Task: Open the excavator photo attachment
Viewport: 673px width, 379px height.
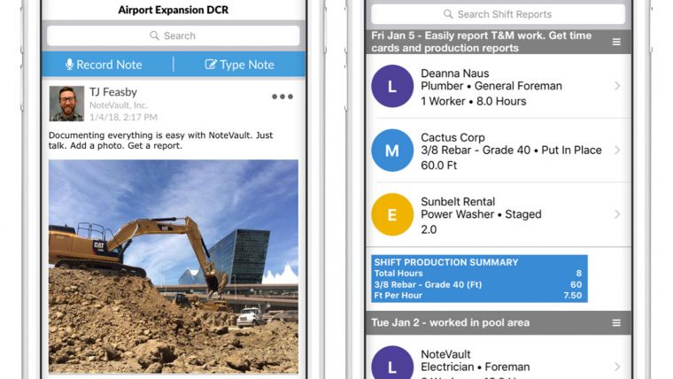Action: click(x=174, y=267)
